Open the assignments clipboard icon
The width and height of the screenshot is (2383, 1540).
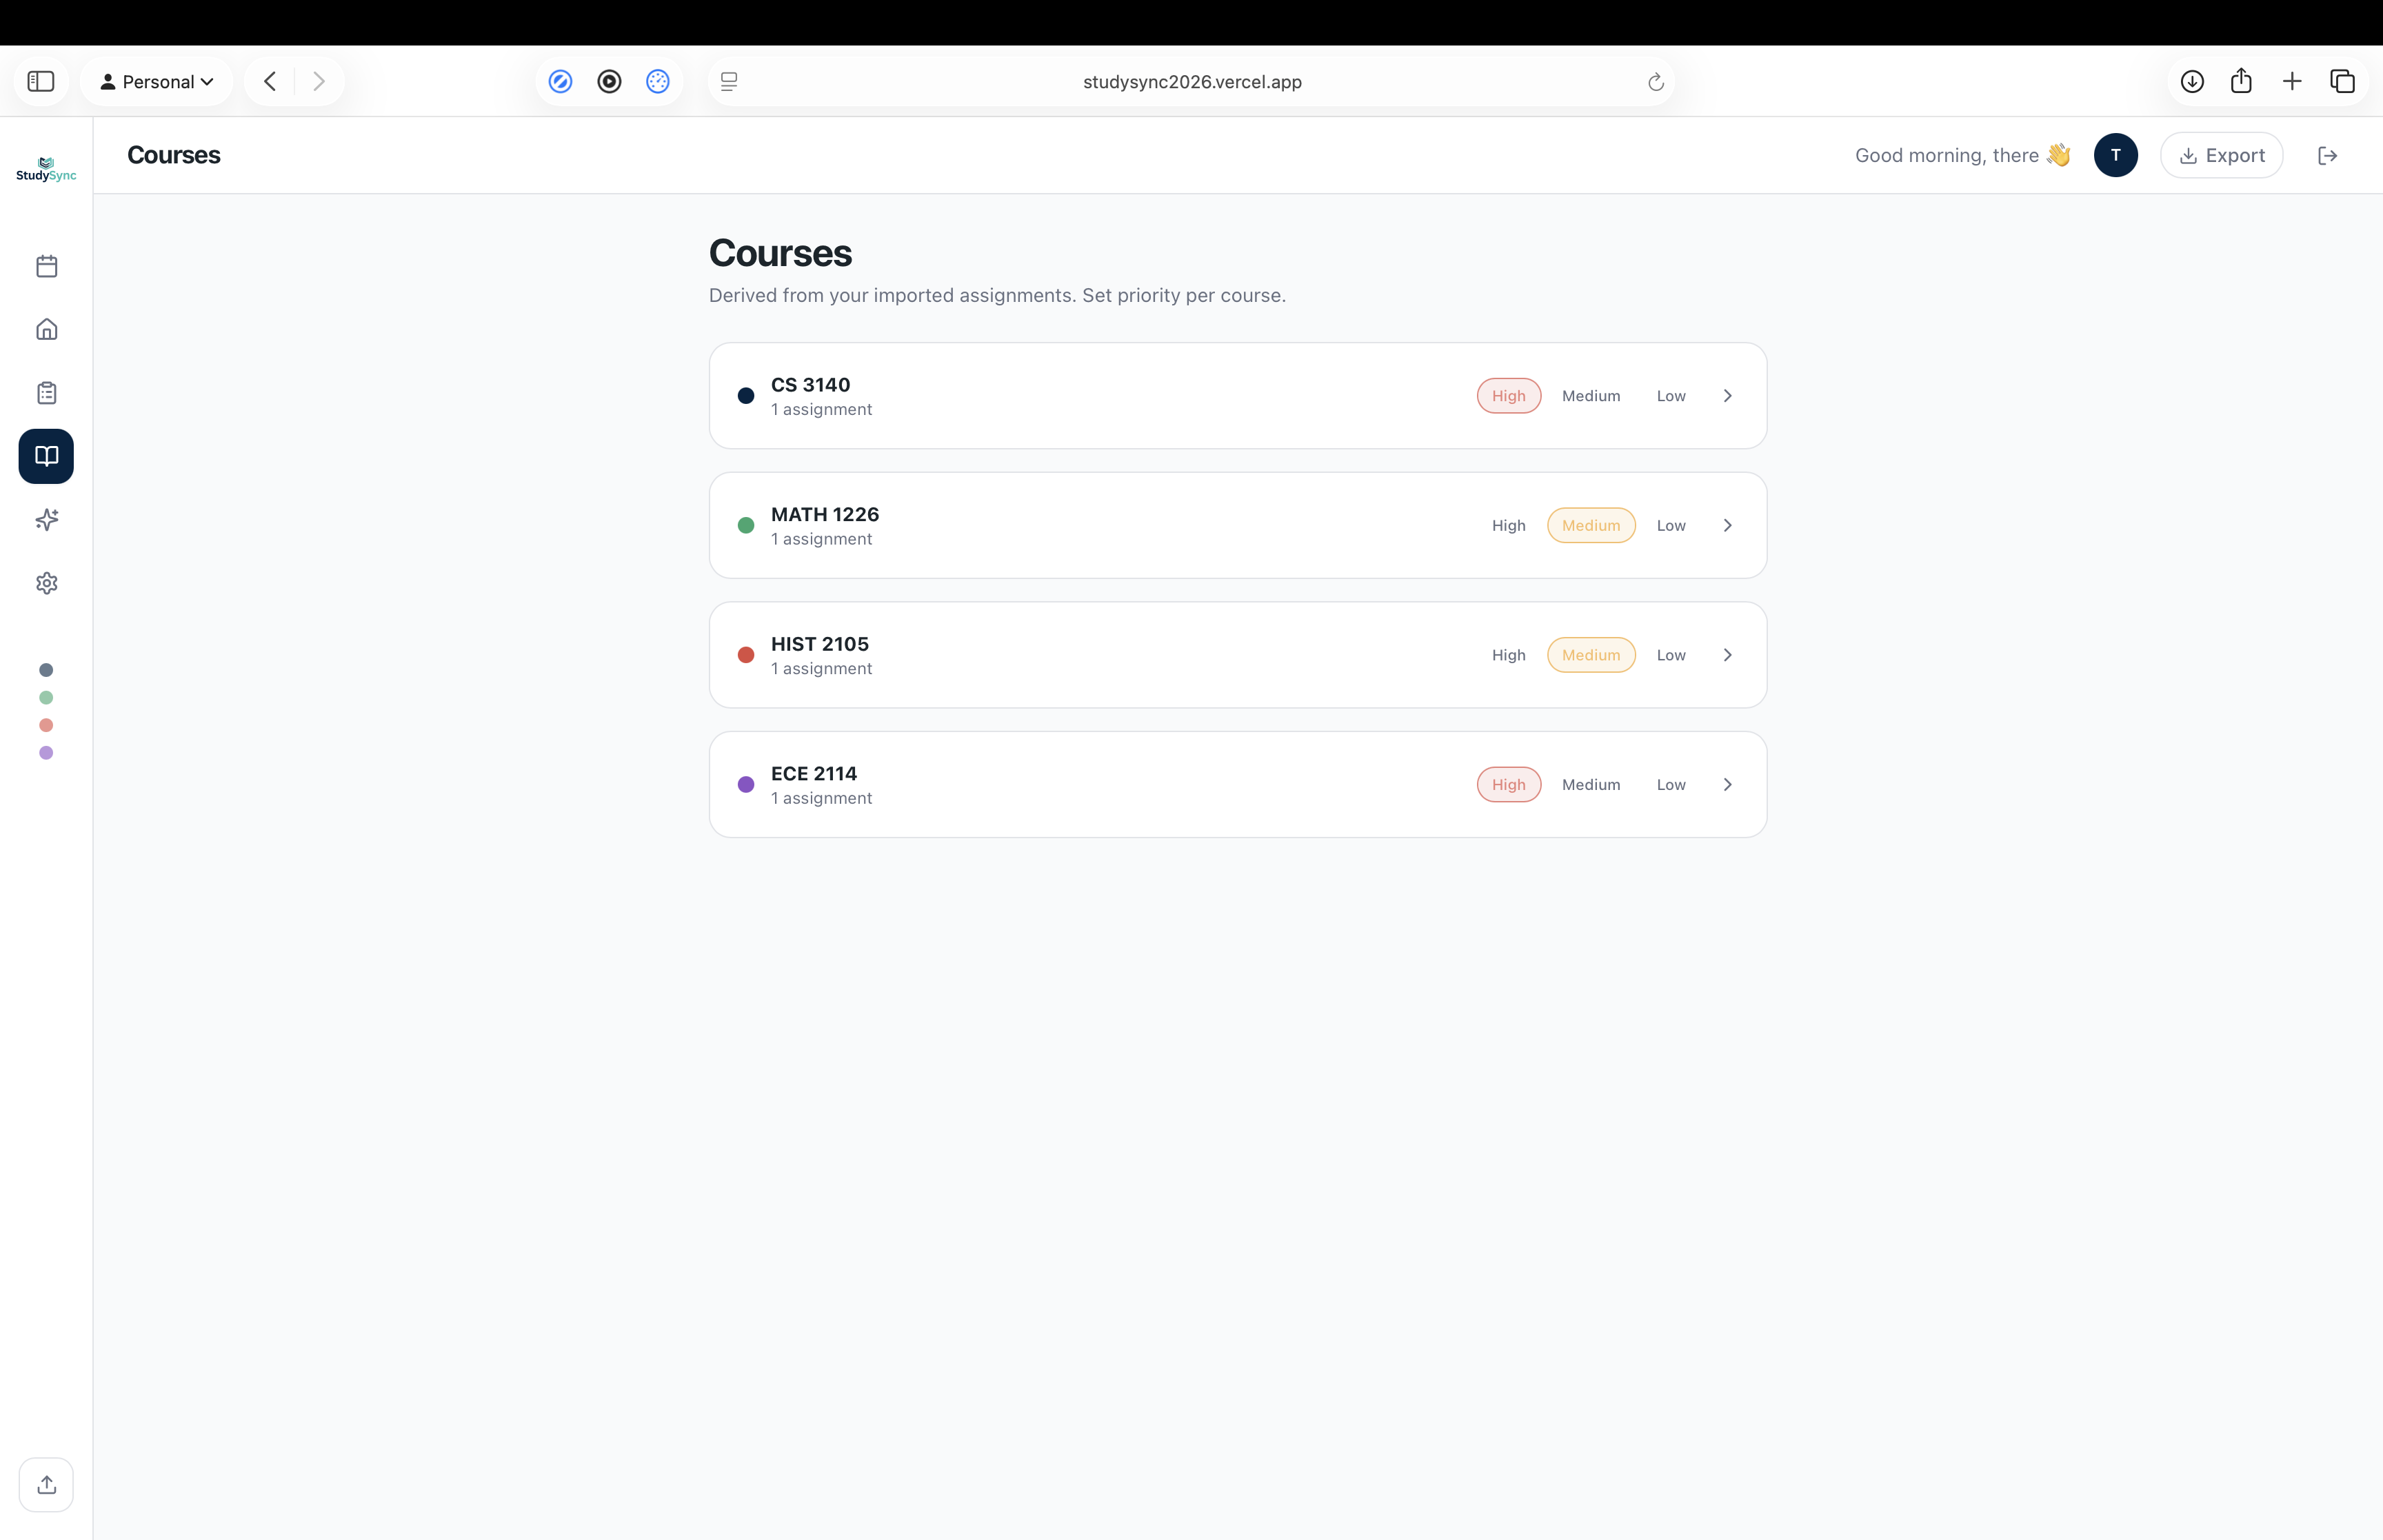(x=46, y=393)
